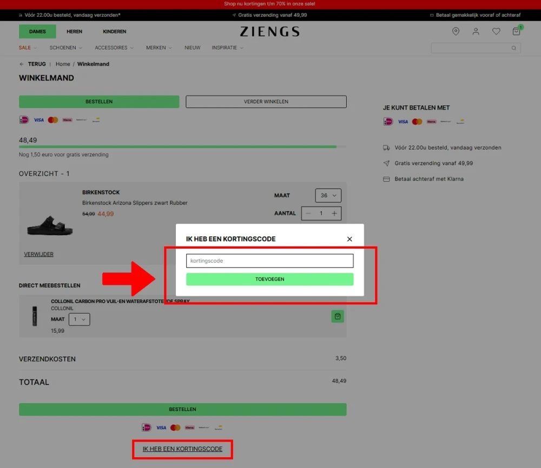Click the search magnifier icon
Viewport: 541px width, 468px height.
click(514, 48)
